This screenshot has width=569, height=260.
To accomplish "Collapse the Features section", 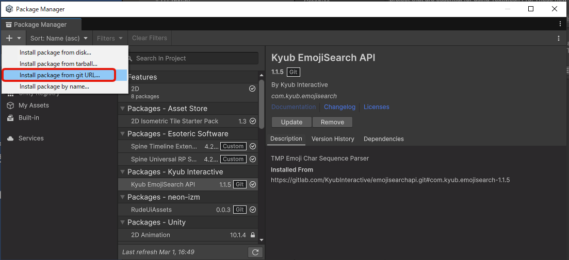I will 189,77.
